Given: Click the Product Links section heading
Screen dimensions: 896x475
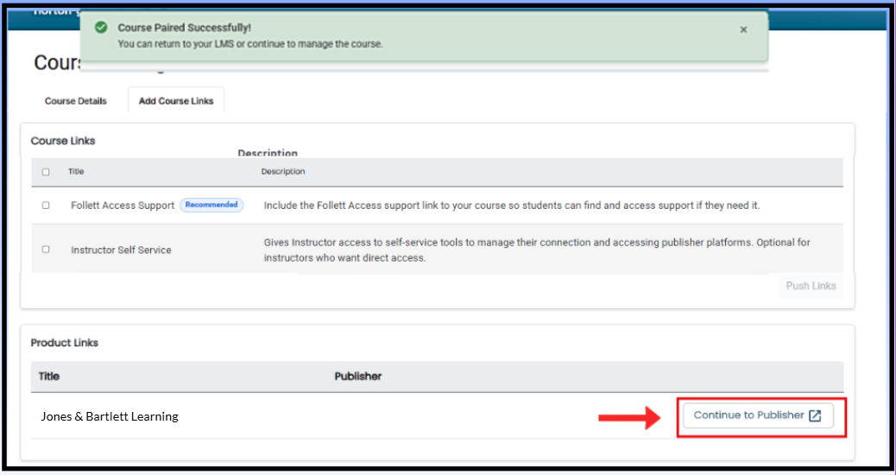Looking at the screenshot, I should click(65, 342).
